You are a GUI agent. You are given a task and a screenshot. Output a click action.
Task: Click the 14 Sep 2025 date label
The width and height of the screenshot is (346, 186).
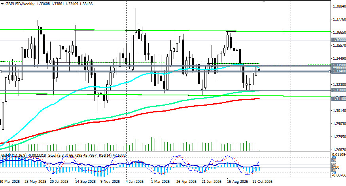pos(85,182)
